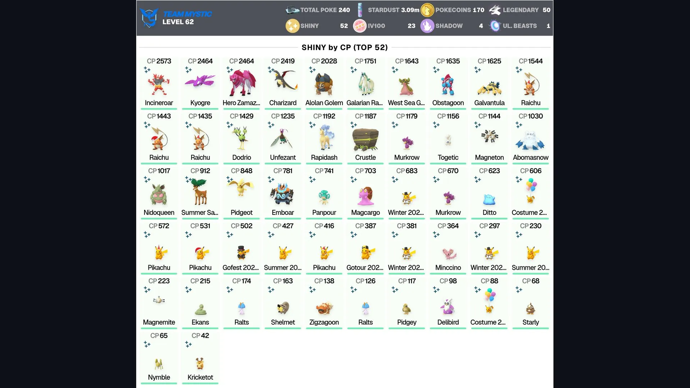The height and width of the screenshot is (388, 690).
Task: Select the purple Kyogre sprite
Action: pos(200,81)
